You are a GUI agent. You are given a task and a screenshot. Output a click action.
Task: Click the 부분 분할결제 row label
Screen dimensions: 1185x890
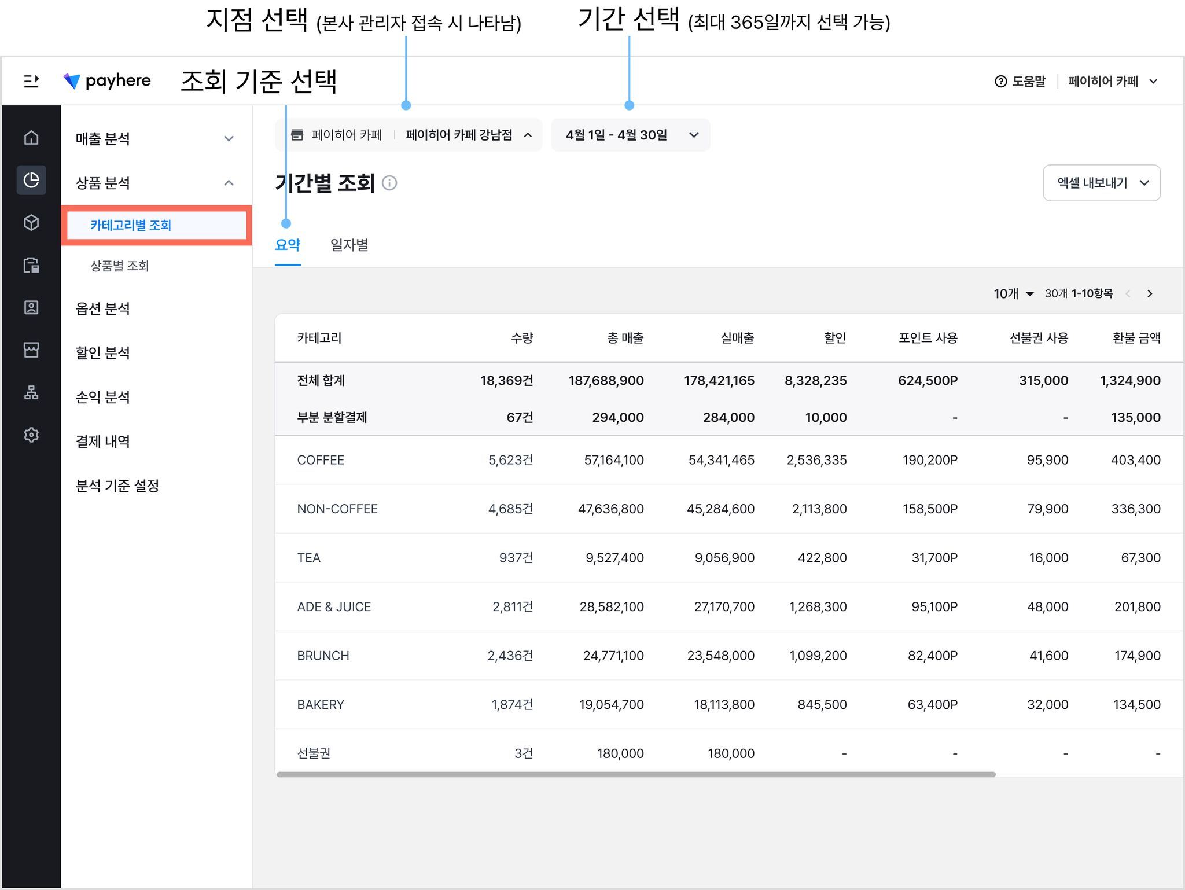332,418
